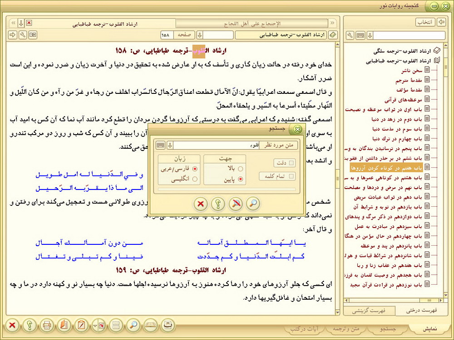Click the open book icon on the bottom toolbar
Viewport: 454px width, 340px height.
tap(151, 325)
